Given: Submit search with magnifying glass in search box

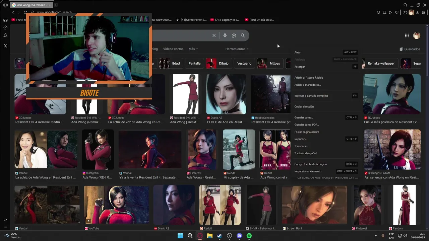Looking at the screenshot, I should 243,35.
